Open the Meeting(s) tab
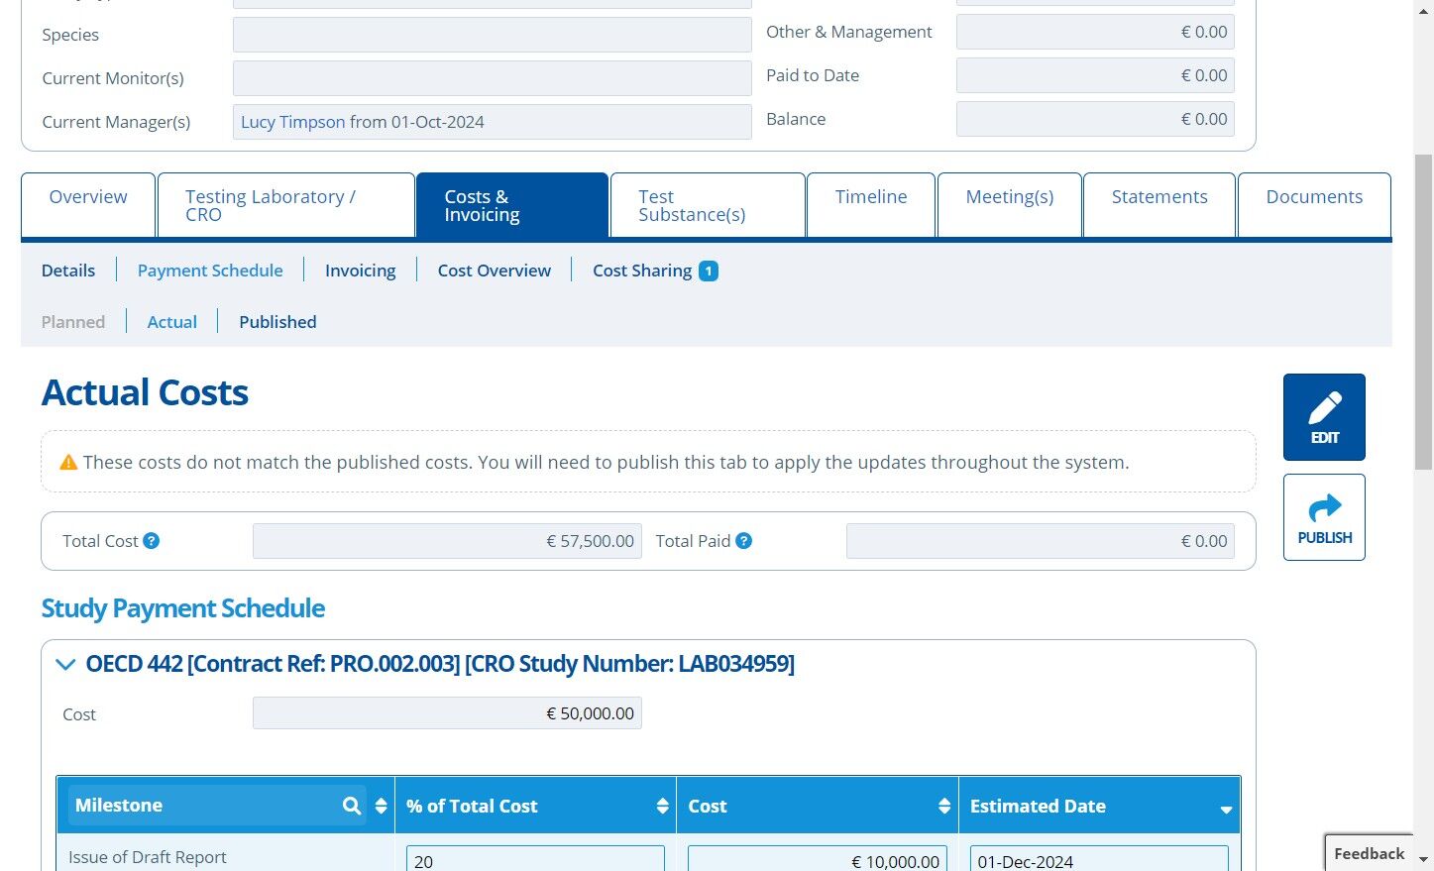This screenshot has width=1434, height=871. pos(1010,205)
